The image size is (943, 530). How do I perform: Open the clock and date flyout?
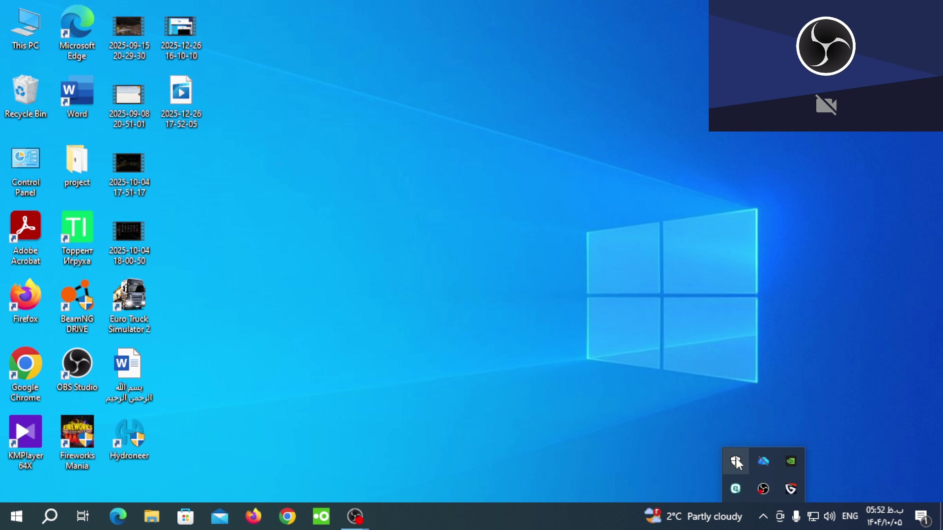[884, 516]
